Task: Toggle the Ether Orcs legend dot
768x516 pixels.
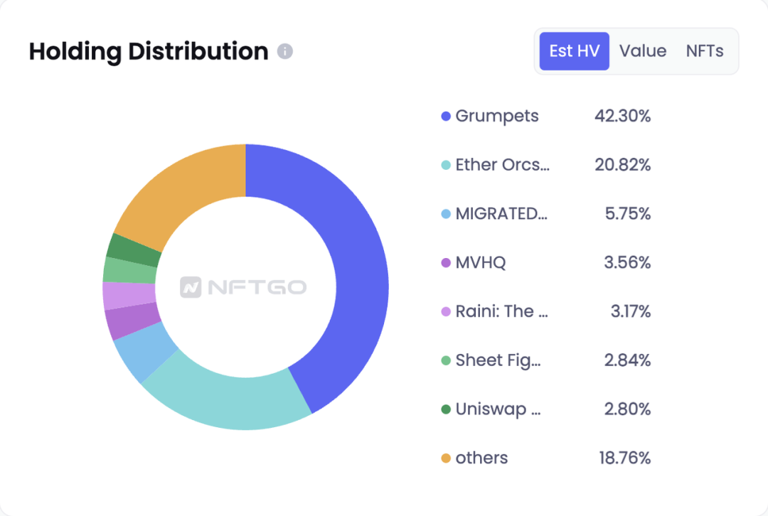Action: click(x=446, y=165)
